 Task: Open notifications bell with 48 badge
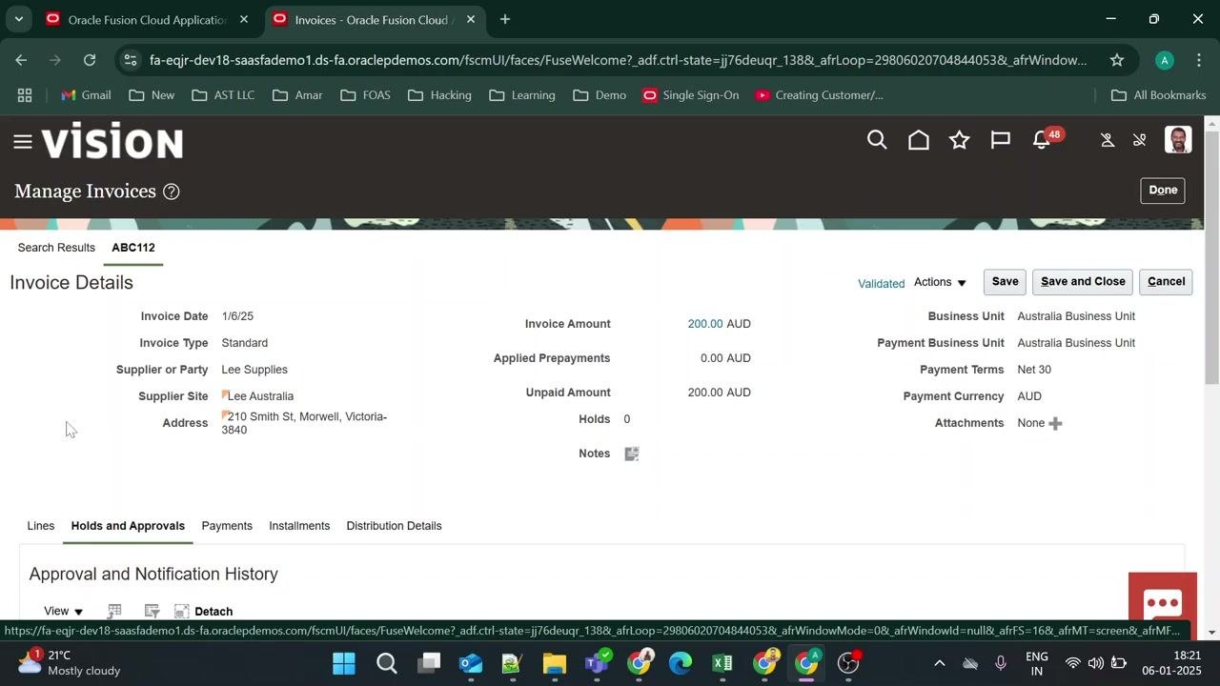(x=1042, y=141)
